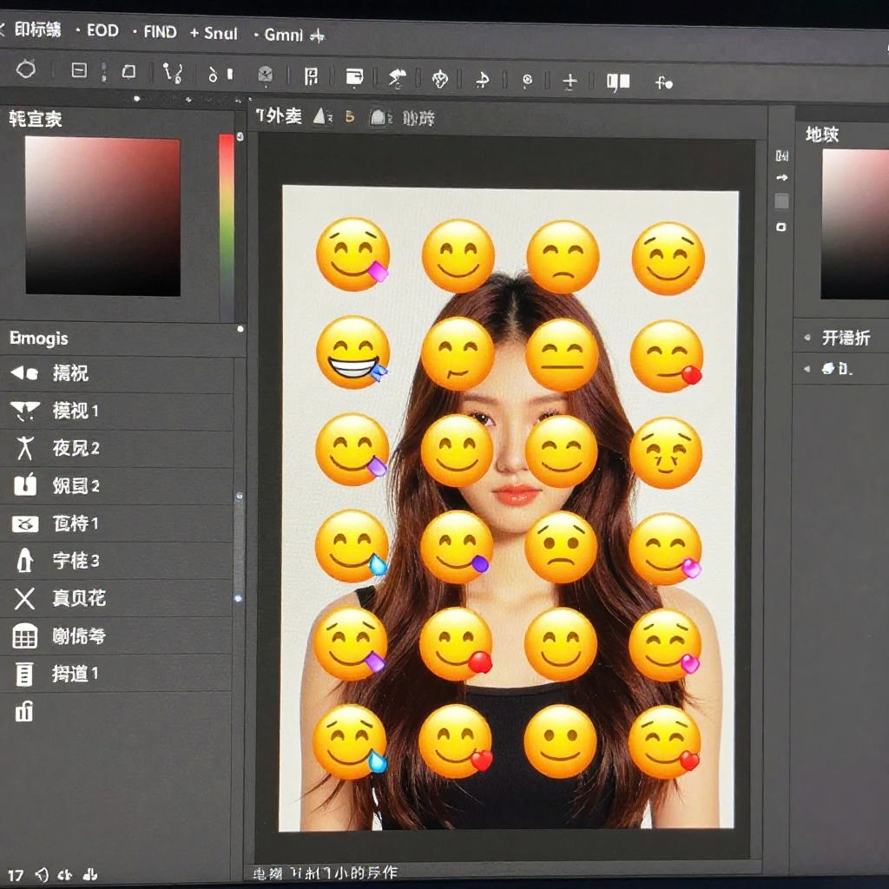
Task: Click the grinning emoji on the canvas
Action: [352, 352]
